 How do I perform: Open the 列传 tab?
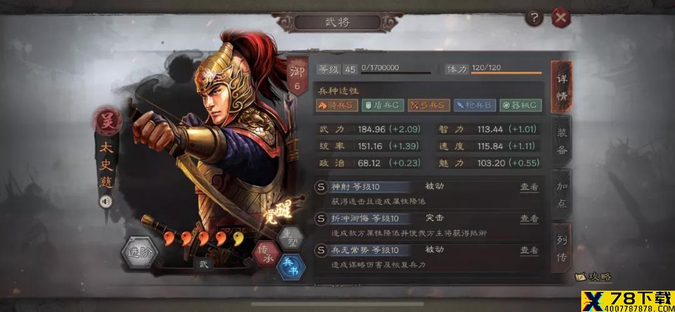562,248
